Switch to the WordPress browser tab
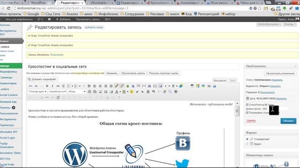The width and height of the screenshot is (300, 168). tap(39, 3)
